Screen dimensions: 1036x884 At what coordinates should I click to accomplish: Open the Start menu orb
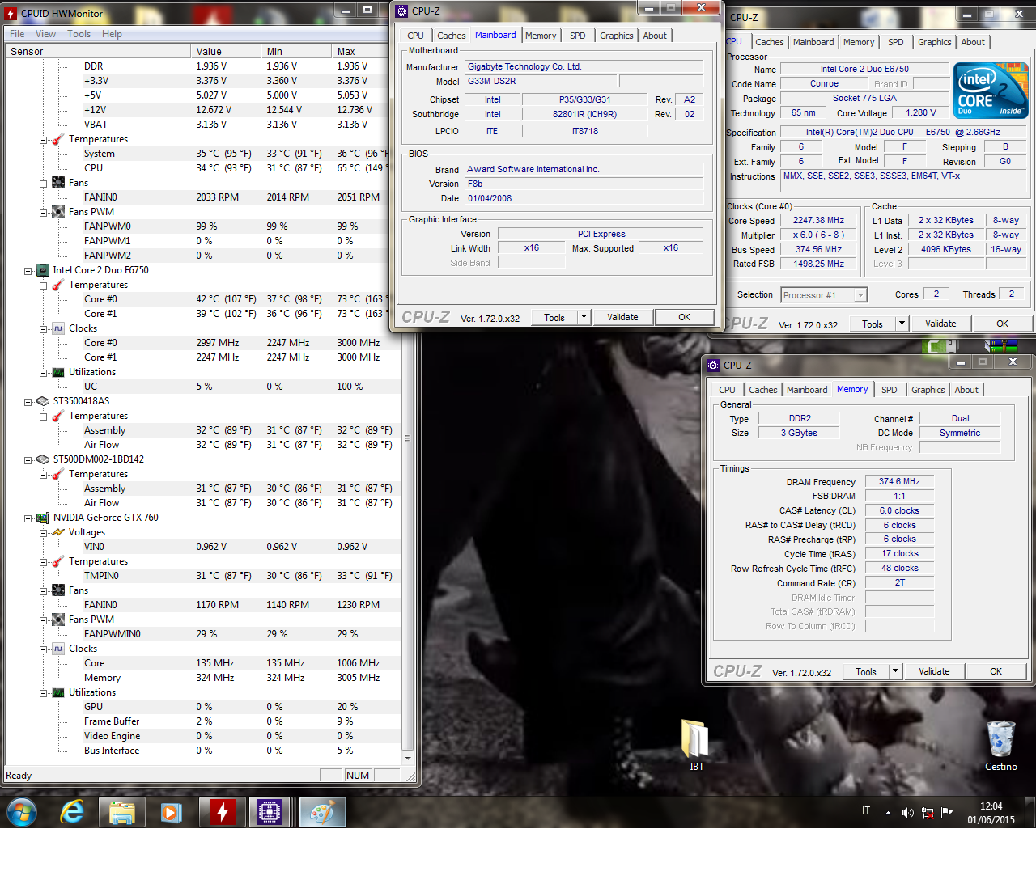[22, 811]
